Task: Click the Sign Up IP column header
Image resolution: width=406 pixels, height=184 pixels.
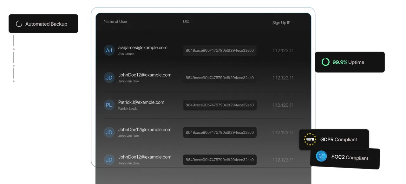Action: click(281, 23)
